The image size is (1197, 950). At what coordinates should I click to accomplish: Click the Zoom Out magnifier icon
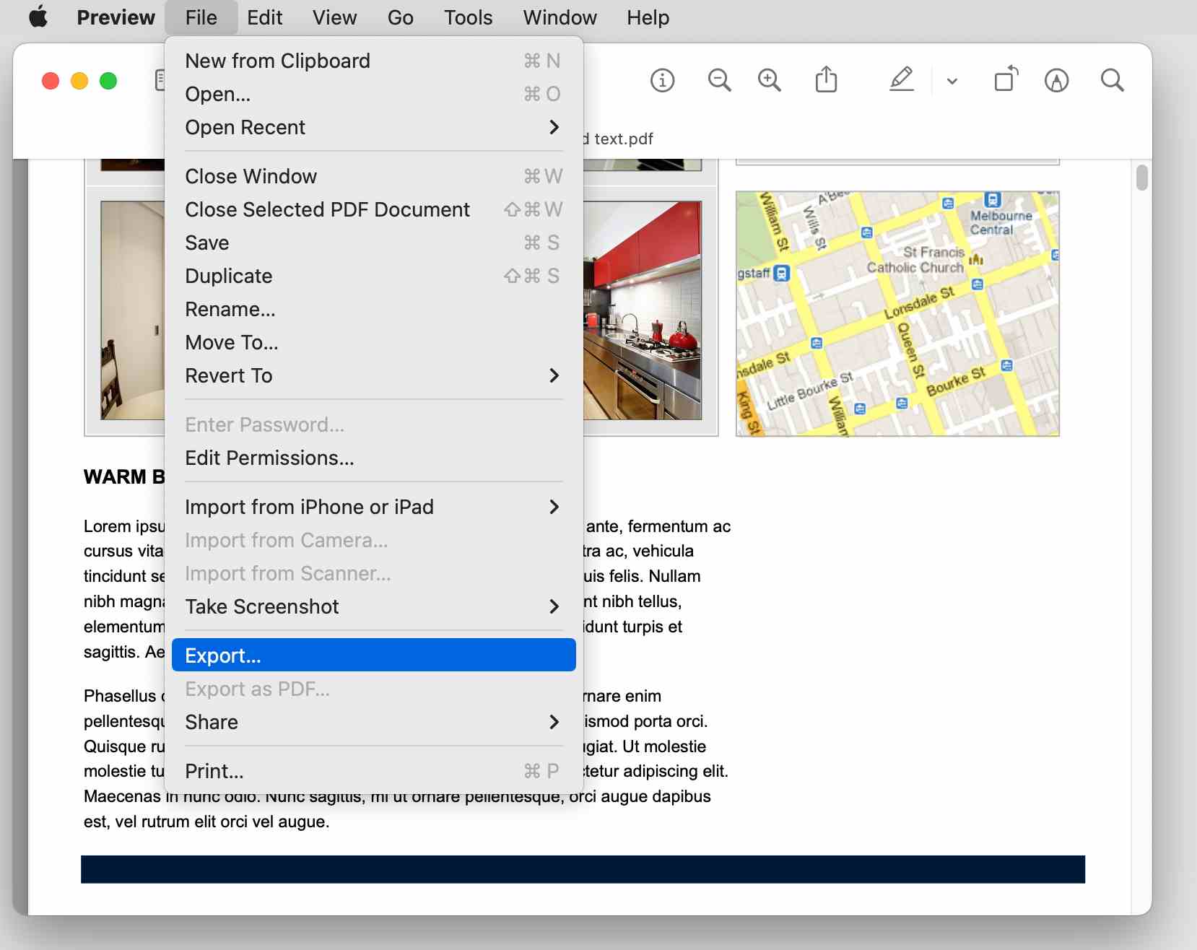point(718,80)
